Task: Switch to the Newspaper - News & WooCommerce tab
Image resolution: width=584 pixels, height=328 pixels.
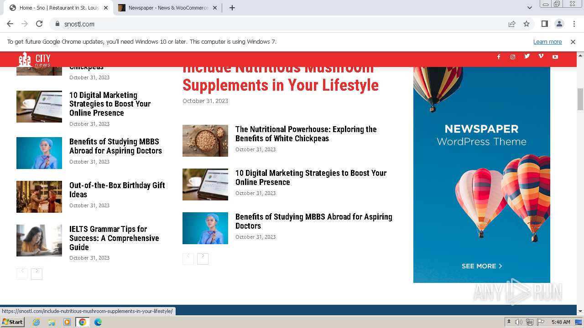Action: pos(168,8)
